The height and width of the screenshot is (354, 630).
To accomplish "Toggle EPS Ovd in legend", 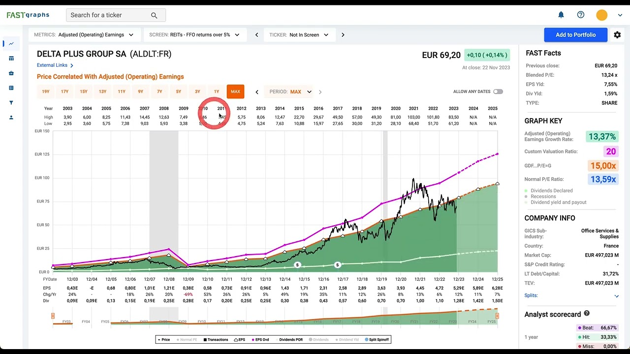I will click(260, 340).
